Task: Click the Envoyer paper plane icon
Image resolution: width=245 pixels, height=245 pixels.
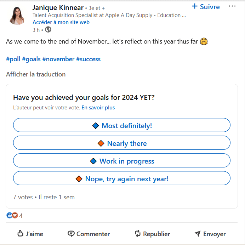Action: 198,234
